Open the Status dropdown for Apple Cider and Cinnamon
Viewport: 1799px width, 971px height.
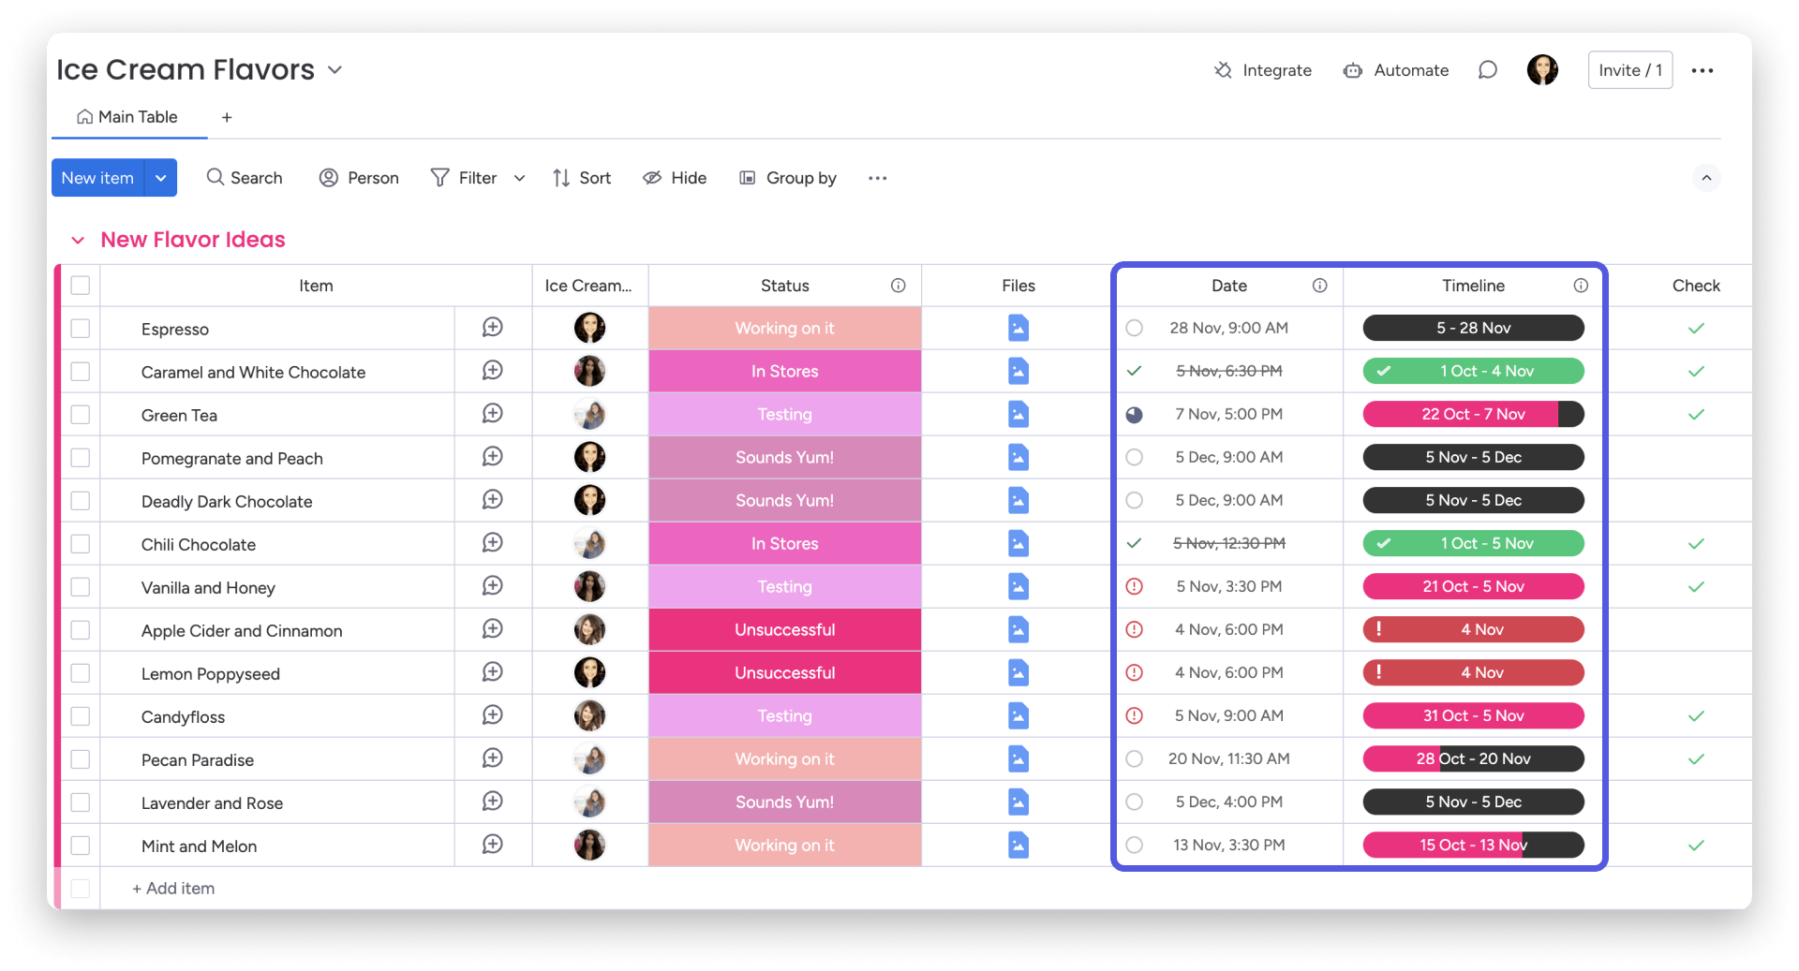(785, 629)
